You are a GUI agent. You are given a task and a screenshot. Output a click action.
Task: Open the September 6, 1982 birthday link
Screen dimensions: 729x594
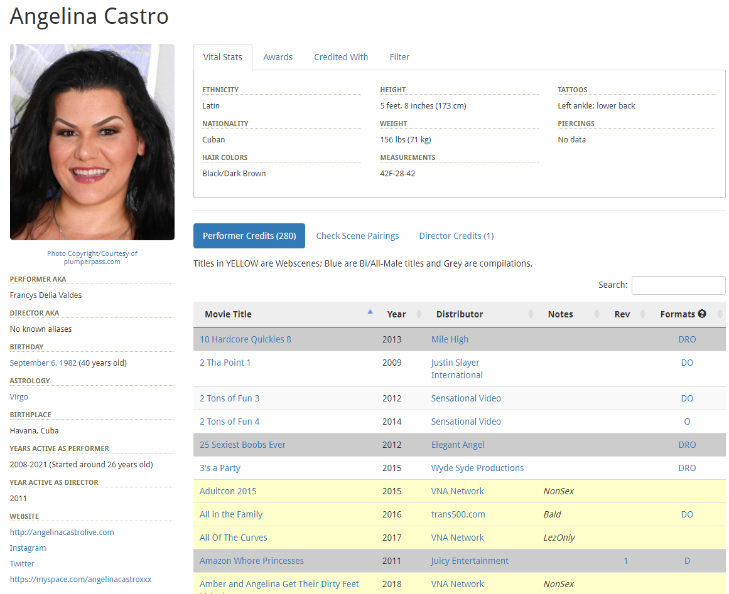(x=43, y=363)
